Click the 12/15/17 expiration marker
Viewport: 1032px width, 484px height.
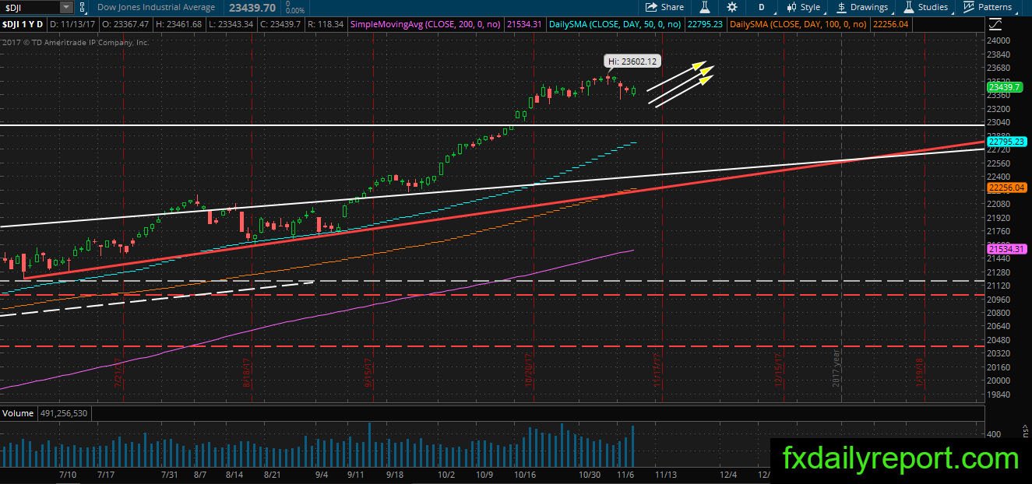tap(778, 371)
